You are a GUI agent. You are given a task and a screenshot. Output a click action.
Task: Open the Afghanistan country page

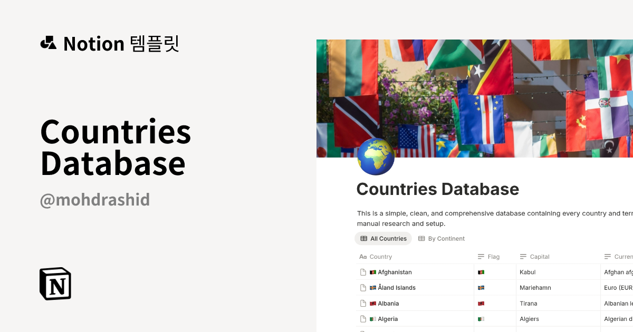point(395,272)
